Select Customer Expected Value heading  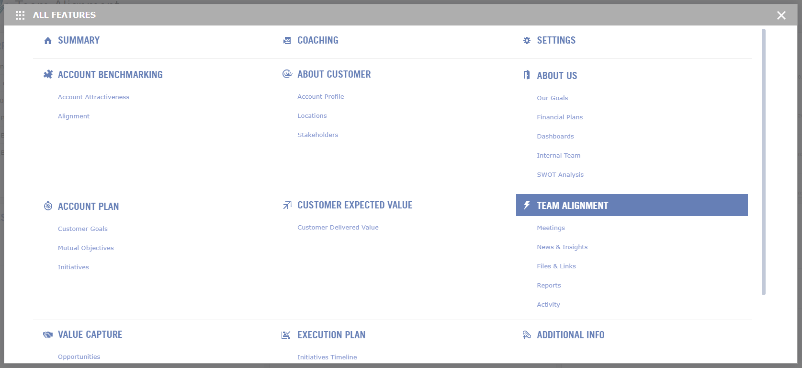pos(355,205)
